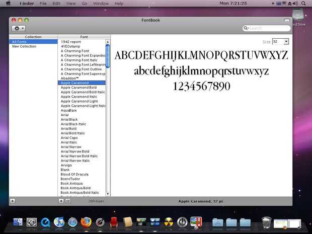Click font list scroll up arrow
The image size is (312, 234).
[108, 42]
